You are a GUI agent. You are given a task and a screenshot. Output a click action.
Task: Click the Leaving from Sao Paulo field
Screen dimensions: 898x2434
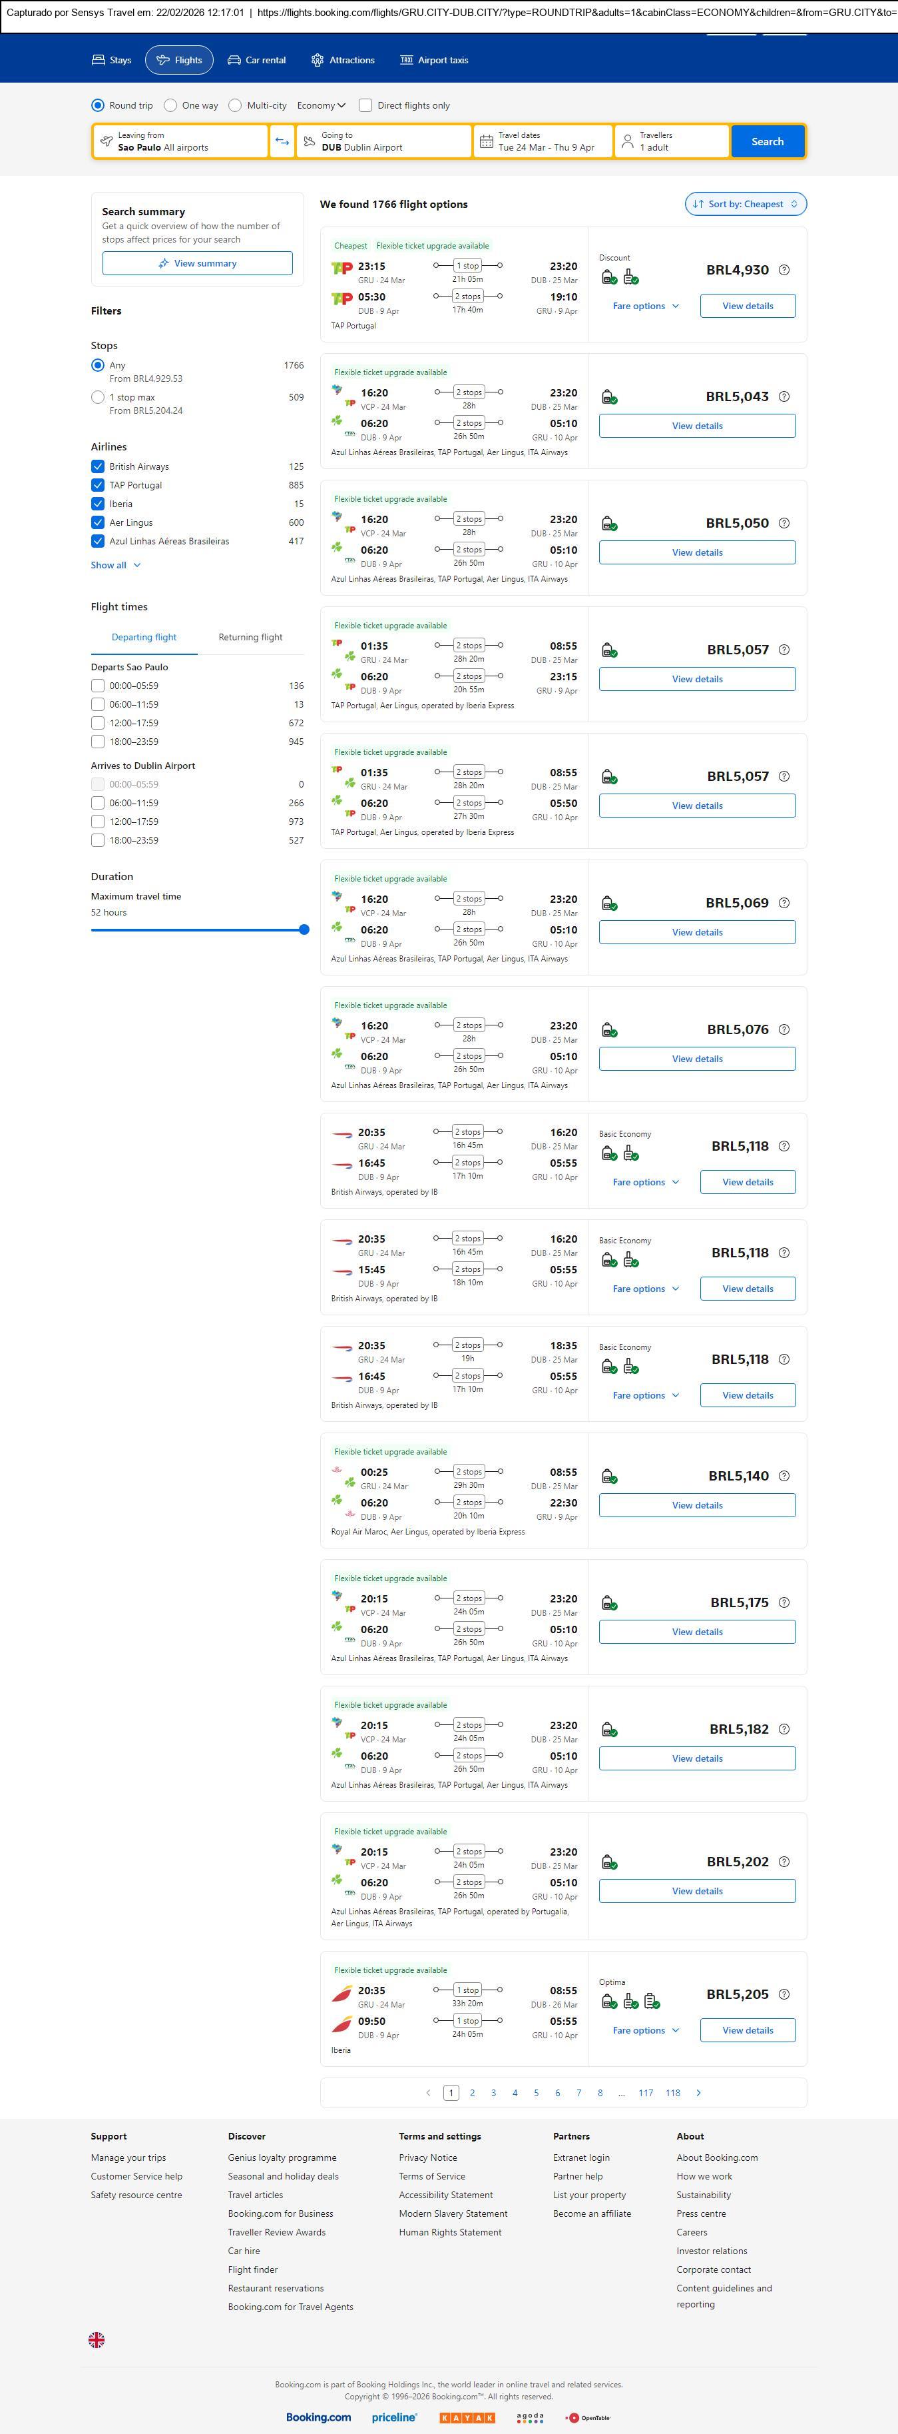180,142
